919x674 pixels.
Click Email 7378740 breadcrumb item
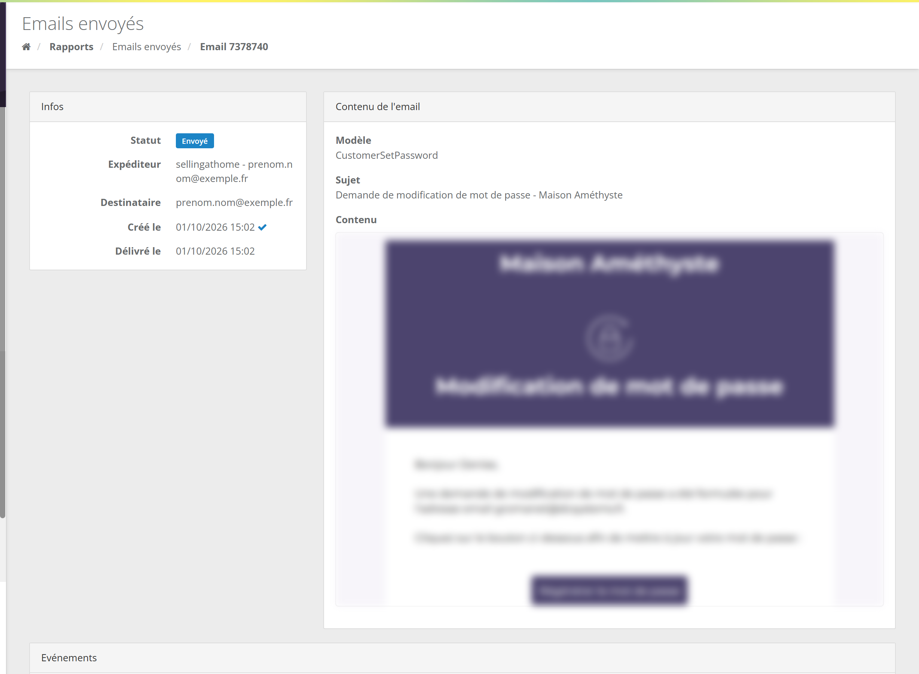[x=234, y=47]
